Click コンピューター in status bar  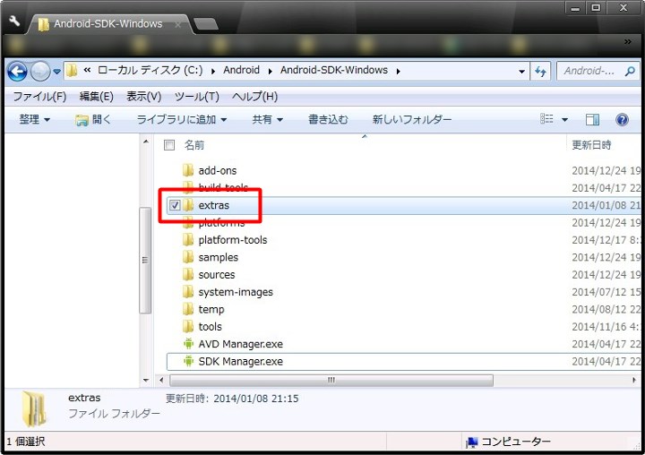508,442
